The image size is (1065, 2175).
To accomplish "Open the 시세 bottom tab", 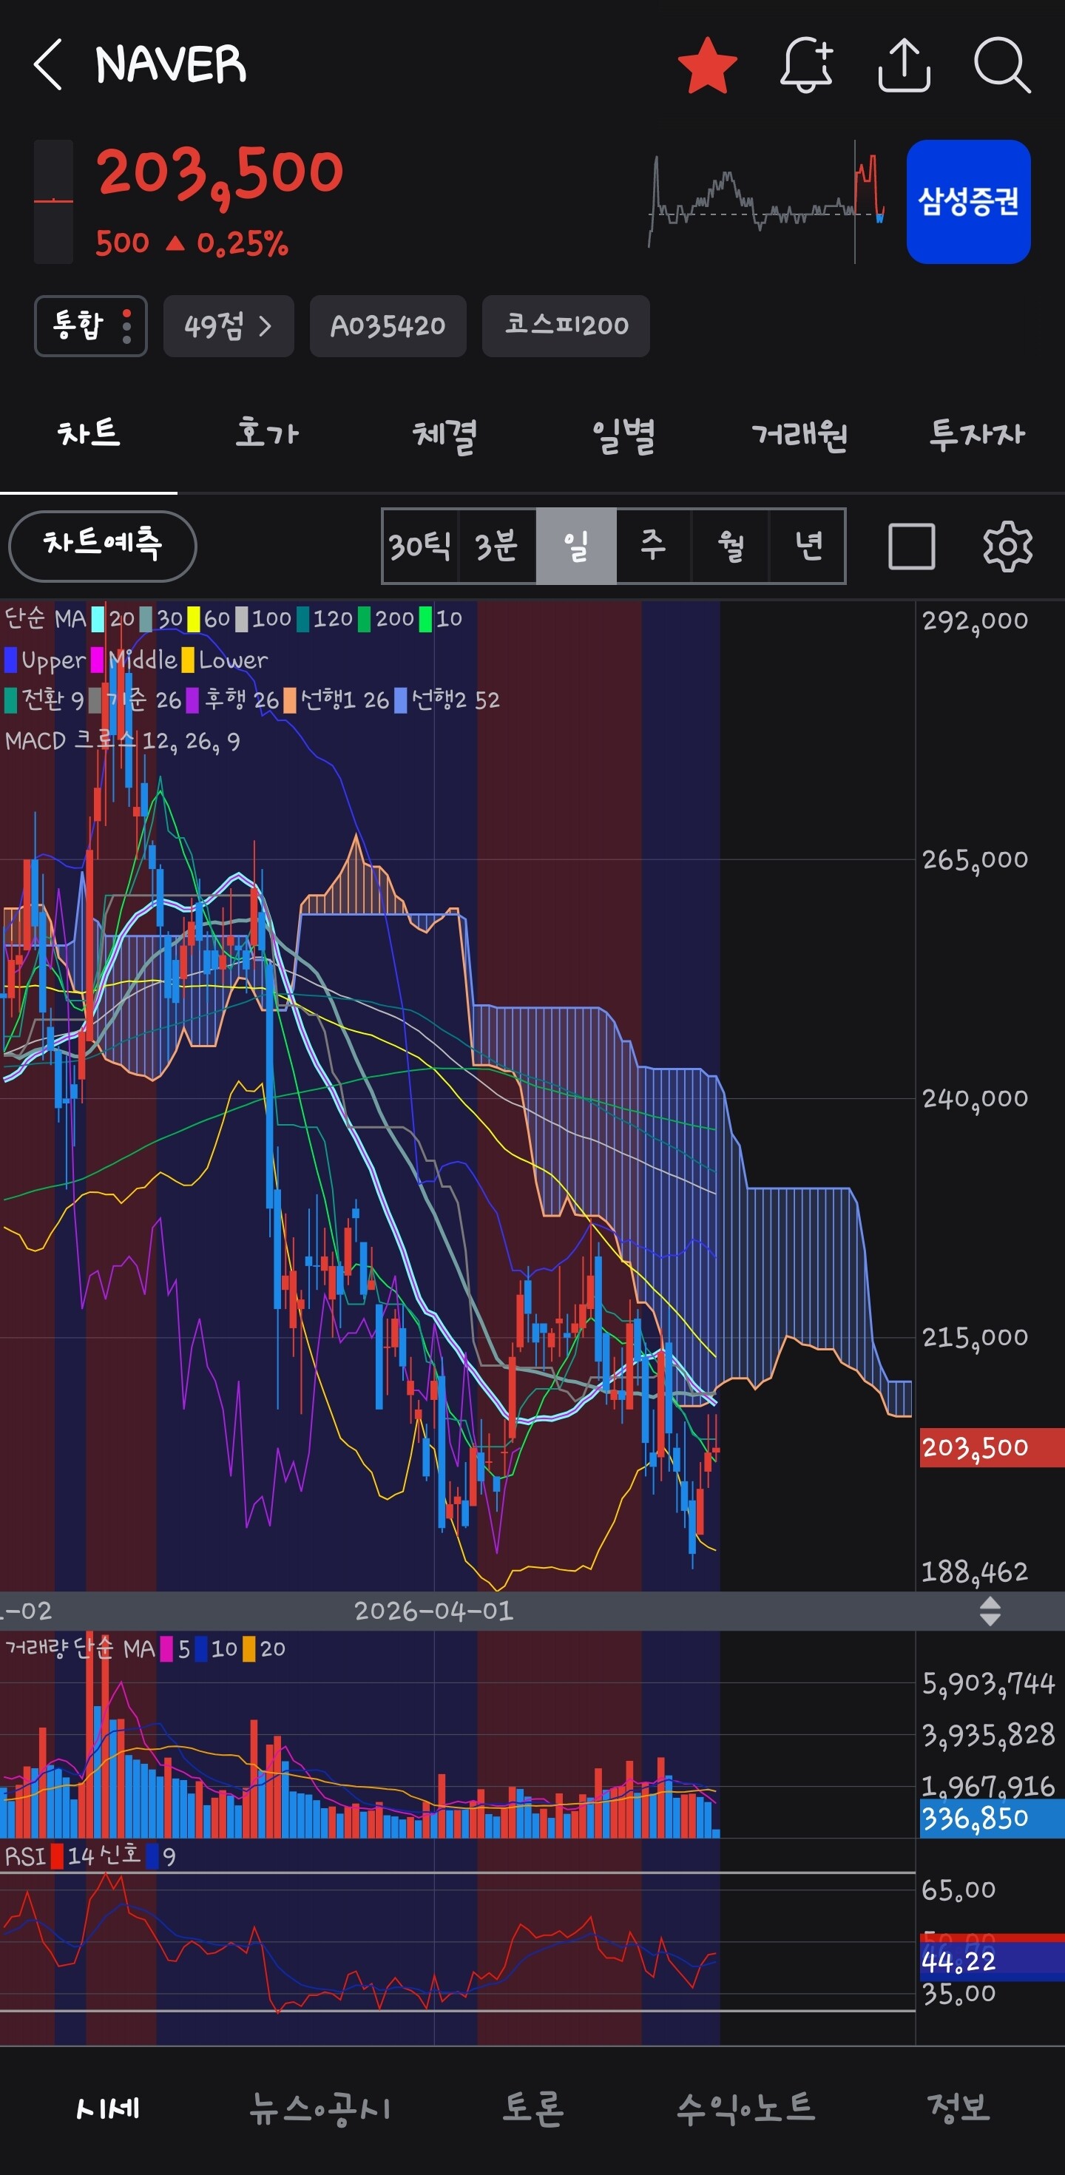I will pos(107,2108).
